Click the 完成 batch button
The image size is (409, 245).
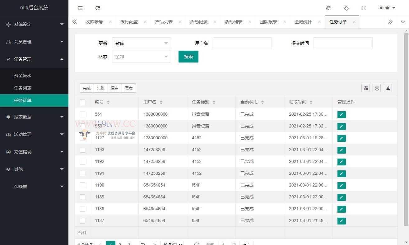pos(87,88)
